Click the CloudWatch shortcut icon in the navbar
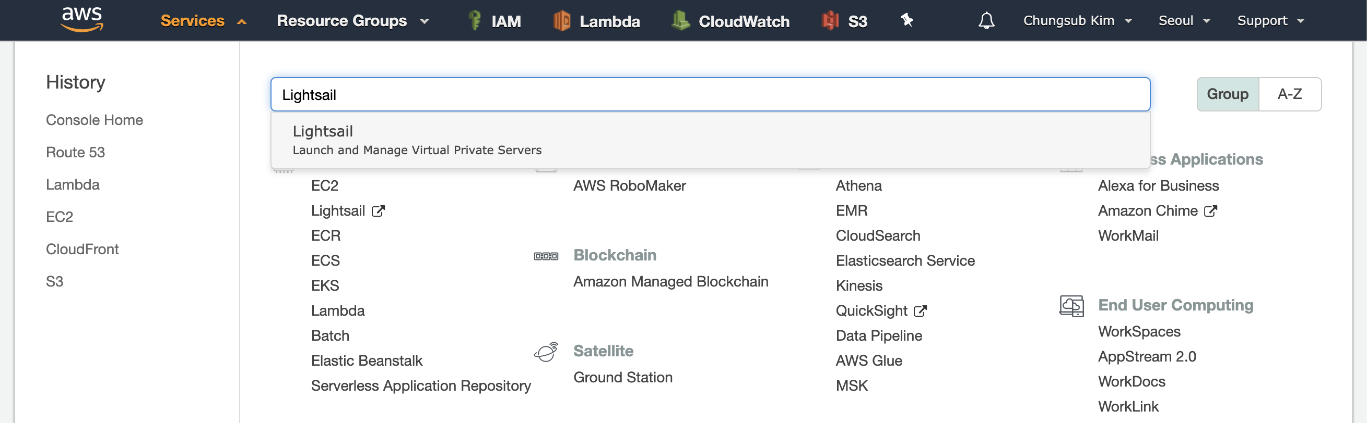This screenshot has width=1367, height=423. [x=680, y=21]
